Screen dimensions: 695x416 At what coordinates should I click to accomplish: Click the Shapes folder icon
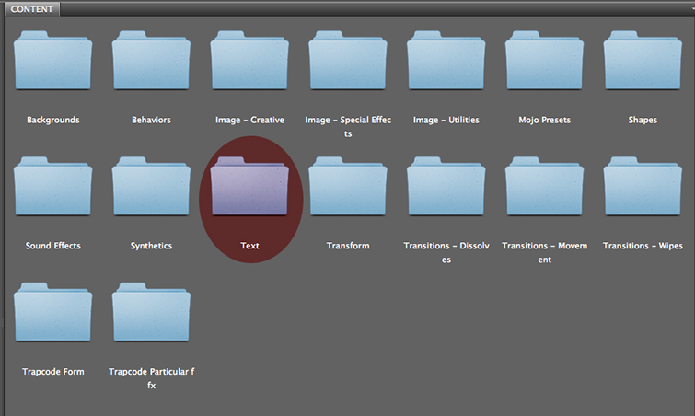[643, 63]
